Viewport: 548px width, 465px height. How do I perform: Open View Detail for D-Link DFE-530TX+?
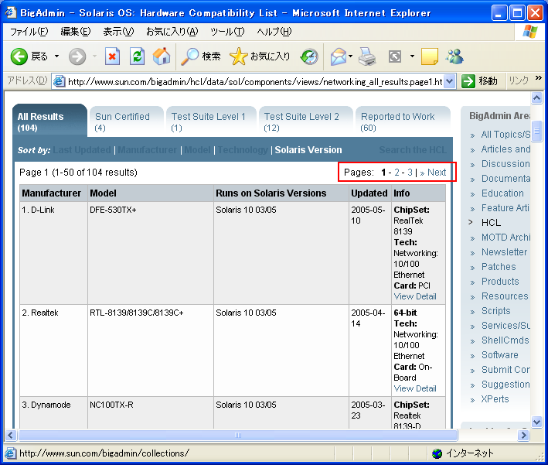point(415,296)
